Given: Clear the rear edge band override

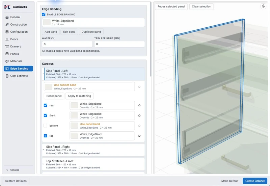Looking at the screenshot, I should (x=139, y=105).
